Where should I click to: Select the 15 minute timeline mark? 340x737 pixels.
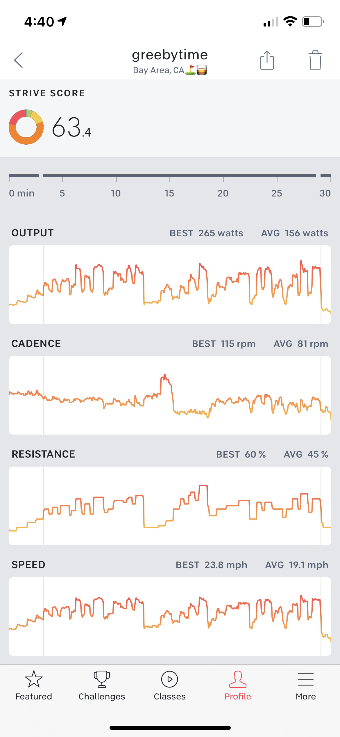click(x=169, y=193)
